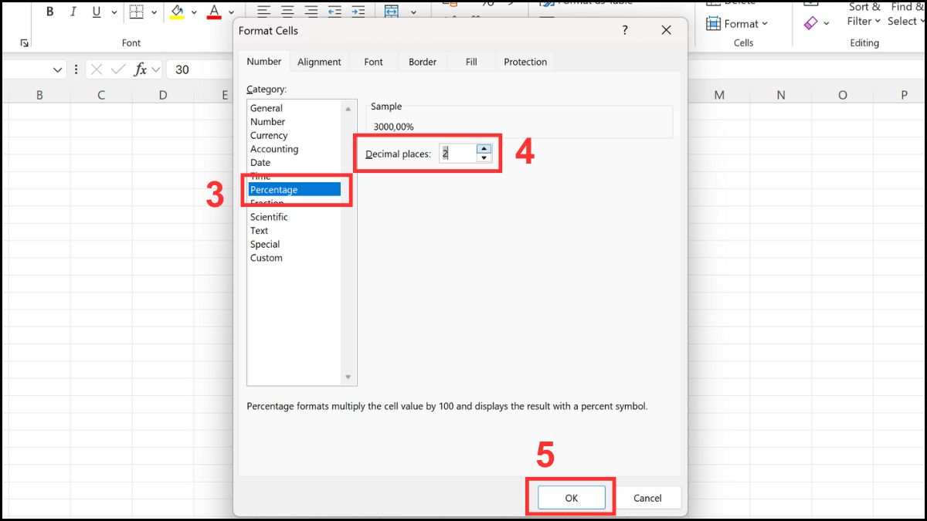The image size is (927, 521).
Task: Select Scientific in the Category list
Action: [x=269, y=217]
